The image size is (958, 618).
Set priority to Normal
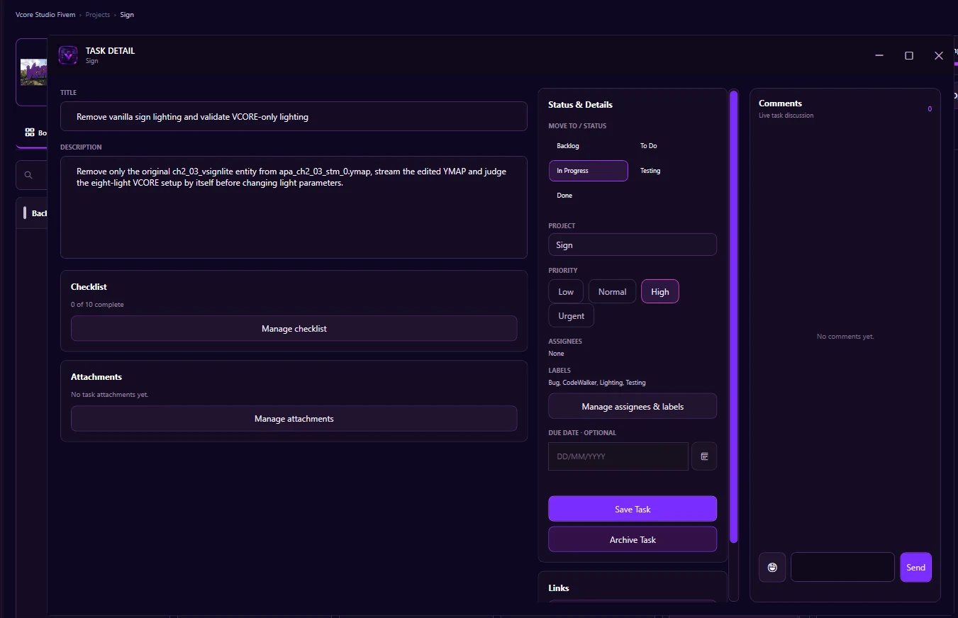point(612,291)
